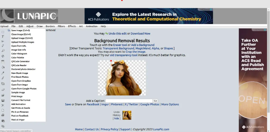The width and height of the screenshot is (270, 132).
Task: Click the rotate arrows icon
Action: pyautogui.click(x=3, y=56)
